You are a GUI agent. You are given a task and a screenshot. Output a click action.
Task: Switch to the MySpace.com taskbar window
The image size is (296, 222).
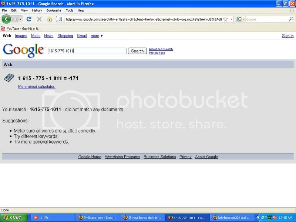[98, 218]
